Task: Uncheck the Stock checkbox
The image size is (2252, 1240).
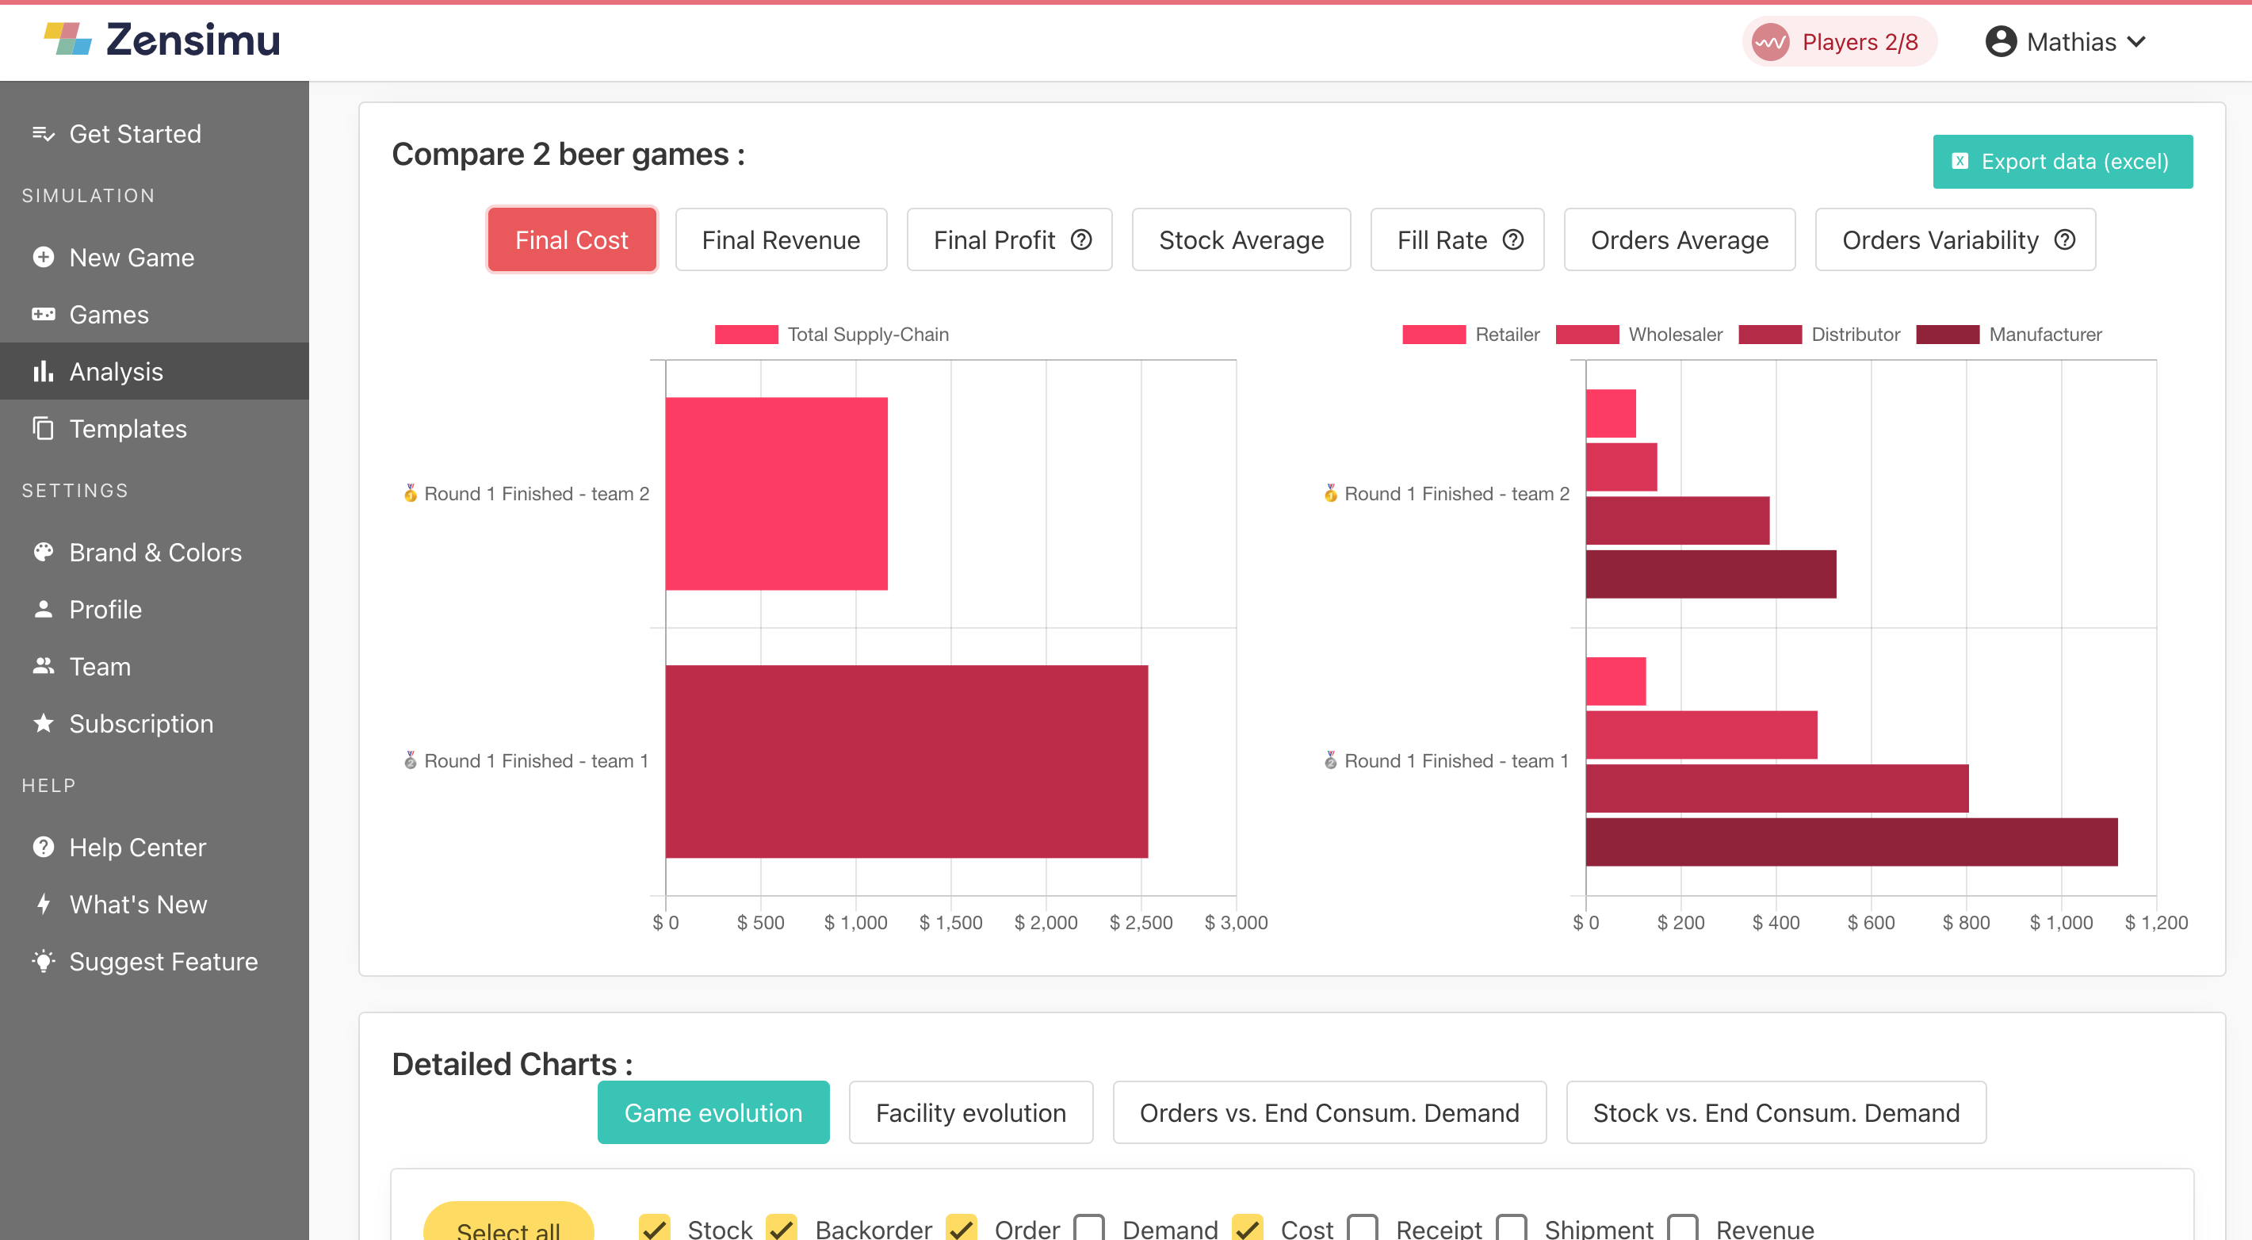Action: point(655,1228)
